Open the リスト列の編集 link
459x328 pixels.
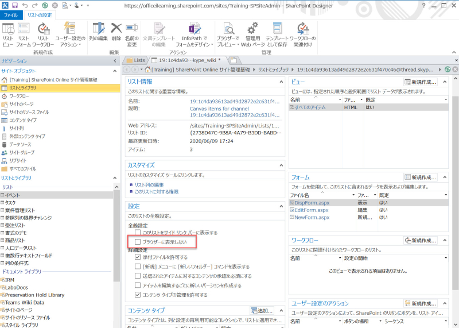pos(149,185)
